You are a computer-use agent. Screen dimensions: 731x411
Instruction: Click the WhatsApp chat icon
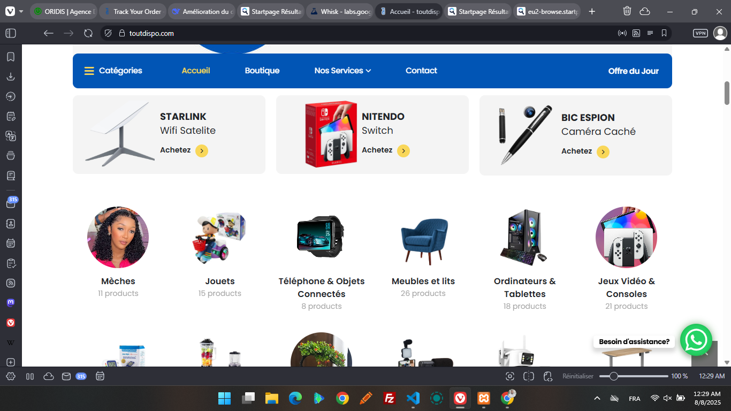point(696,340)
